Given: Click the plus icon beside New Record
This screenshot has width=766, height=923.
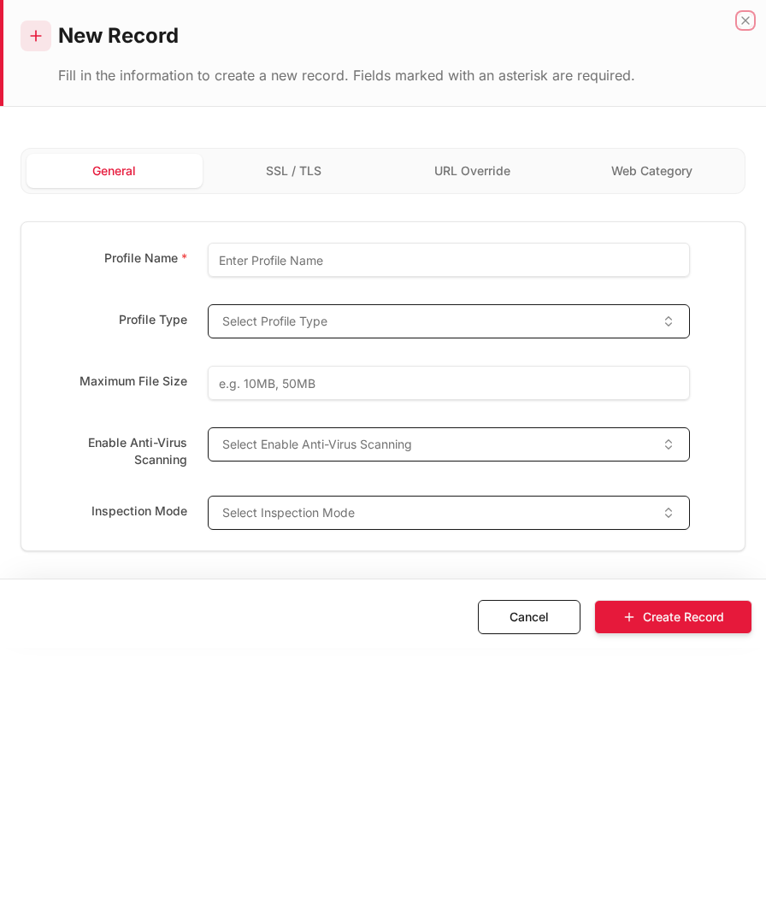Looking at the screenshot, I should (36, 36).
